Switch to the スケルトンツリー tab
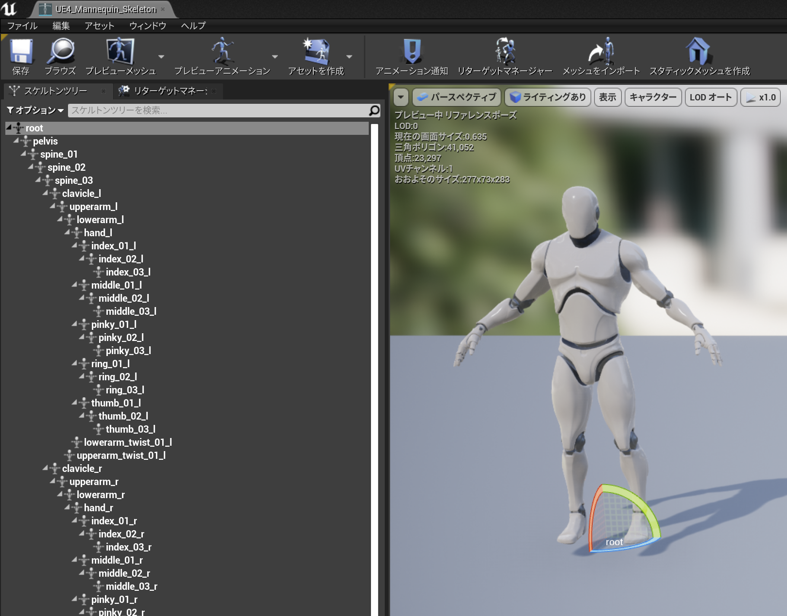The image size is (787, 616). [58, 91]
